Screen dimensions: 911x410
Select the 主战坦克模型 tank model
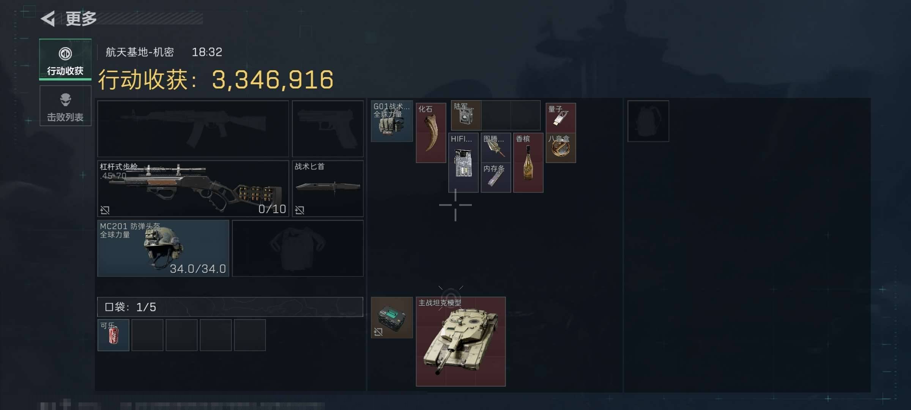[x=461, y=342]
